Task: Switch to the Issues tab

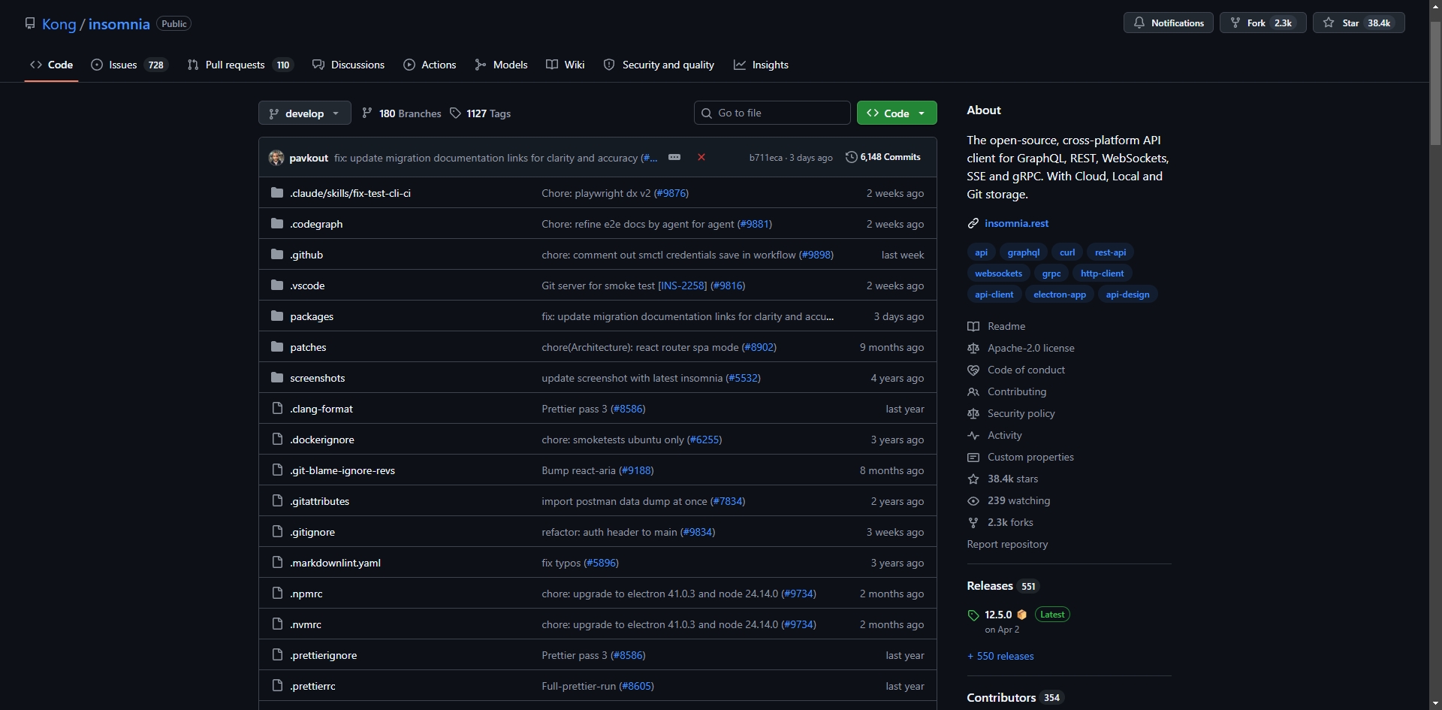Action: coord(129,65)
